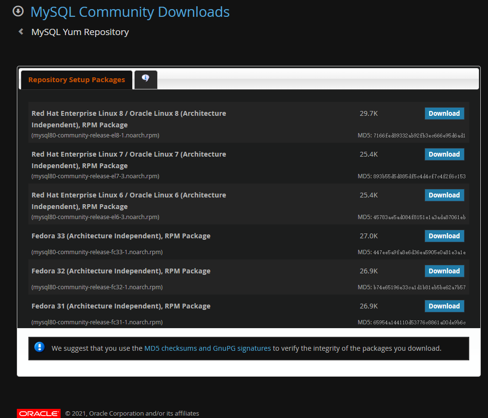
Task: Open the info tab with speech bubble icon
Action: [146, 79]
